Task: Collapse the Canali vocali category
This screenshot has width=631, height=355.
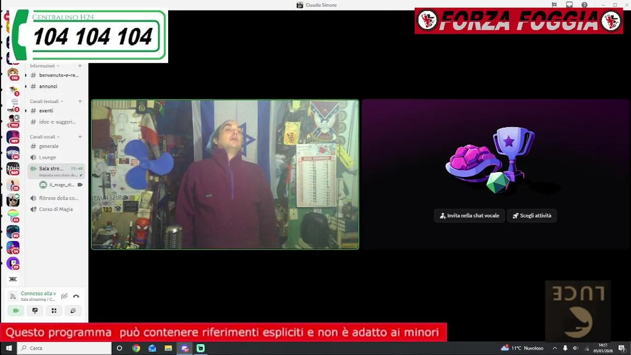Action: 44,137
